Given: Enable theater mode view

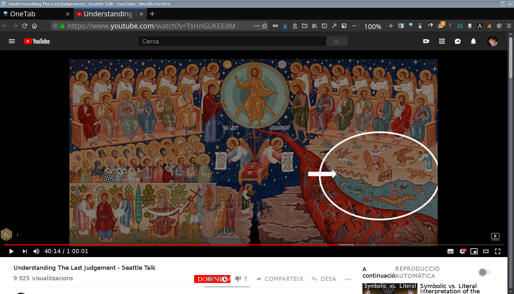Looking at the screenshot, I should 486,251.
